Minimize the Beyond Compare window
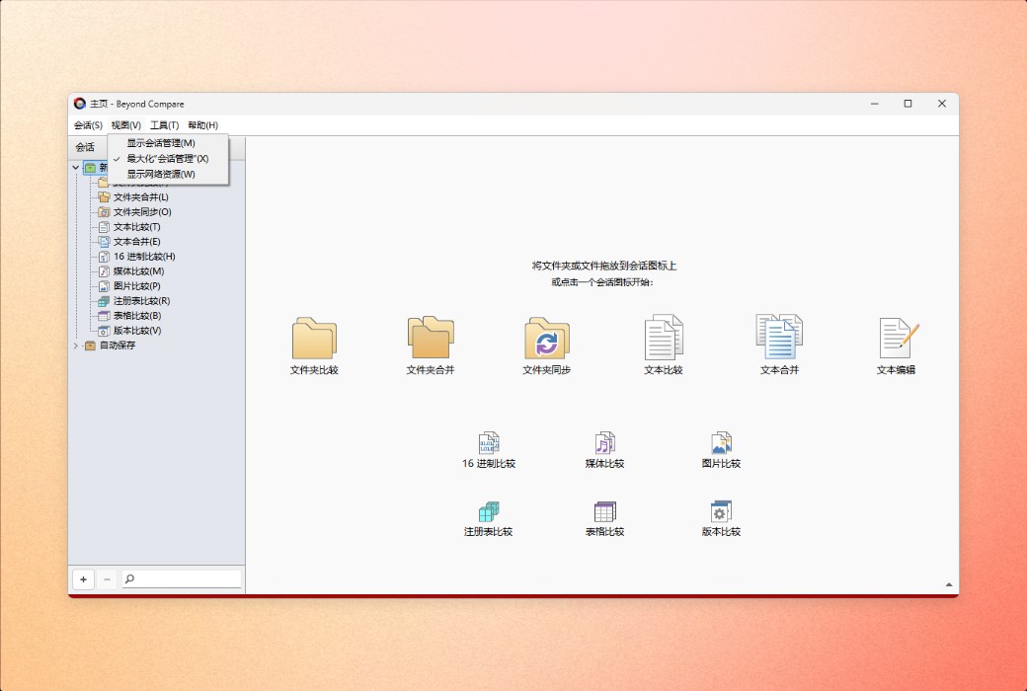 [x=874, y=104]
